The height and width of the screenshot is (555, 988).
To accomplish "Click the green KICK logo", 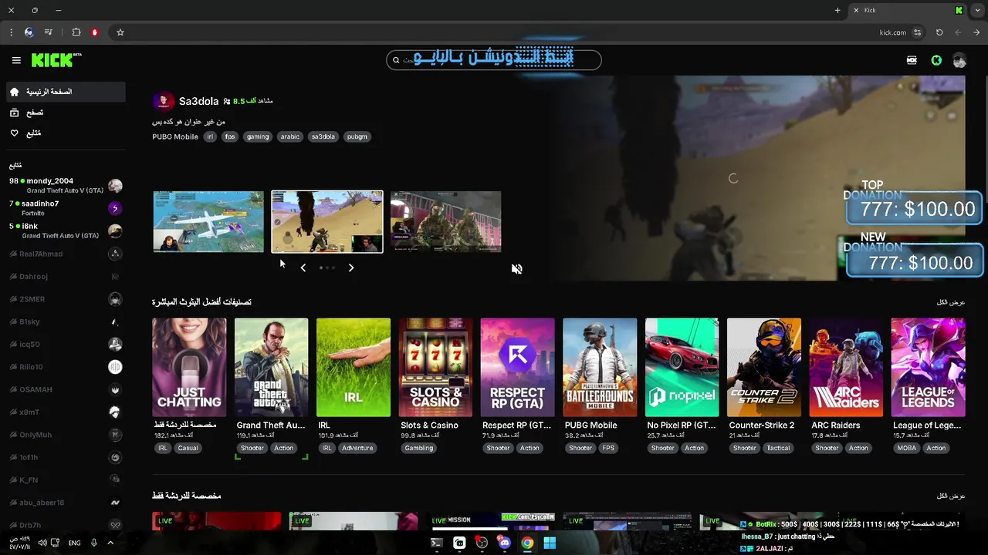I will click(x=56, y=60).
